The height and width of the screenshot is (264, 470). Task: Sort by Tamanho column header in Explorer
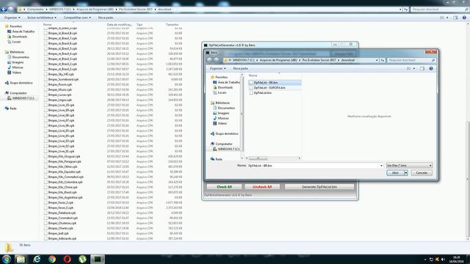172,24
